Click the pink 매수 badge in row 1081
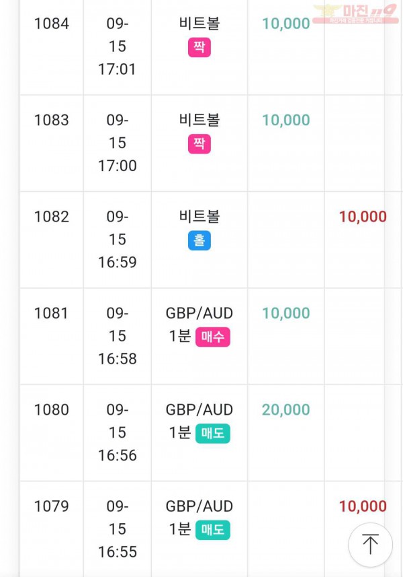The image size is (403, 577). tap(213, 337)
